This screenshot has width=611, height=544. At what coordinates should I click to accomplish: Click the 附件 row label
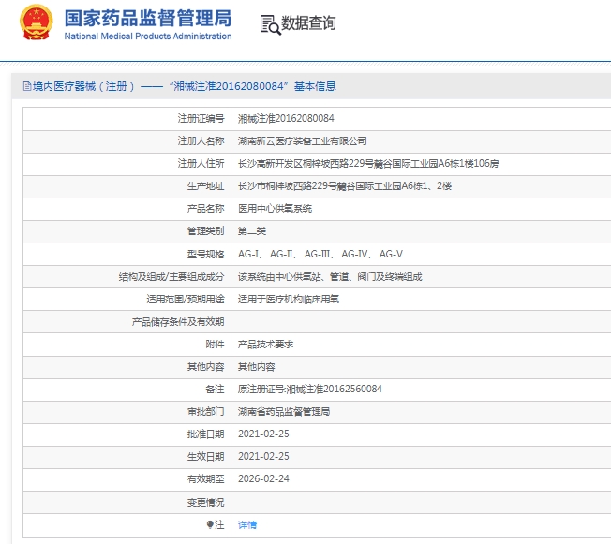point(216,345)
